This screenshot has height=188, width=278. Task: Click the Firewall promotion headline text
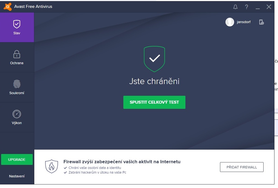click(x=122, y=162)
